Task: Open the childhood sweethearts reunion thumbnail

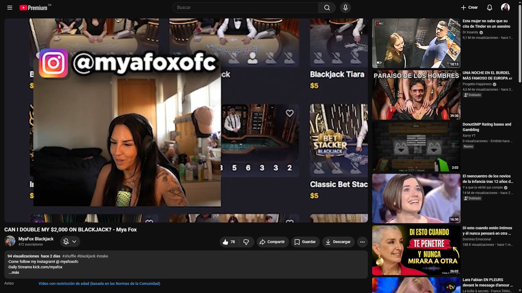Action: 416,199
